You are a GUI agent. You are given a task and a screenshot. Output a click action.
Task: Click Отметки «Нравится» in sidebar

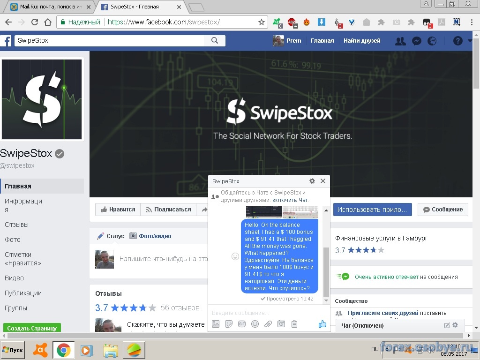pyautogui.click(x=23, y=259)
